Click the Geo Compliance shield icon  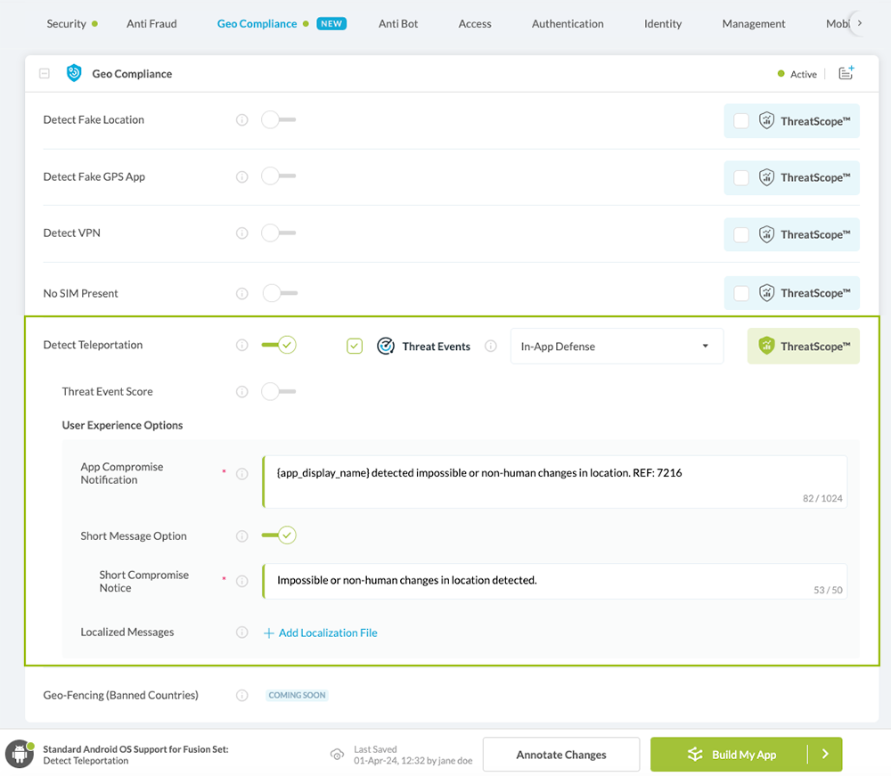(x=75, y=74)
